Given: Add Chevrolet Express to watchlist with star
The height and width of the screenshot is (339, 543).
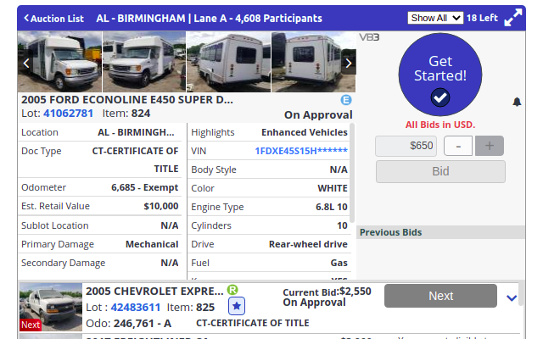Looking at the screenshot, I should 237,307.
